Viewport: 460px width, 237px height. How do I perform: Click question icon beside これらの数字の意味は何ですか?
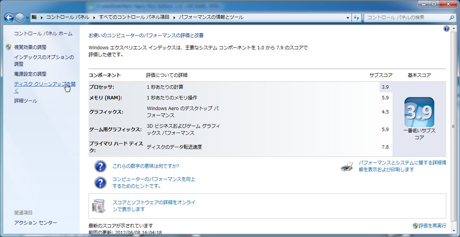pyautogui.click(x=100, y=166)
